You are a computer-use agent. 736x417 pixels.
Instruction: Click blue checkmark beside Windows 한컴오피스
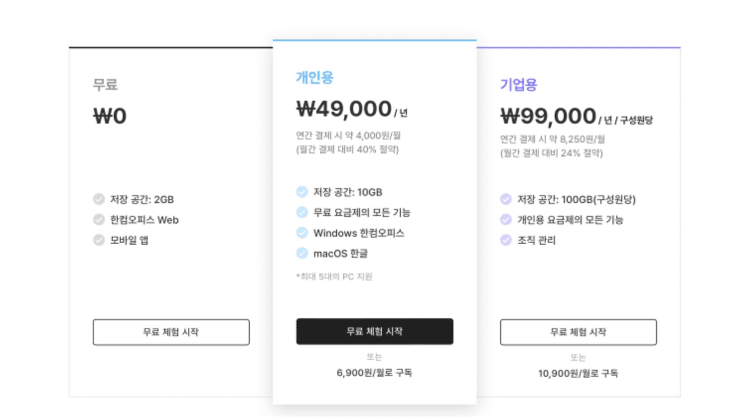point(302,232)
